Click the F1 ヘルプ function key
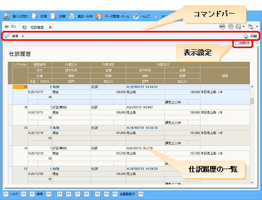262x200 pixels. click(11, 194)
